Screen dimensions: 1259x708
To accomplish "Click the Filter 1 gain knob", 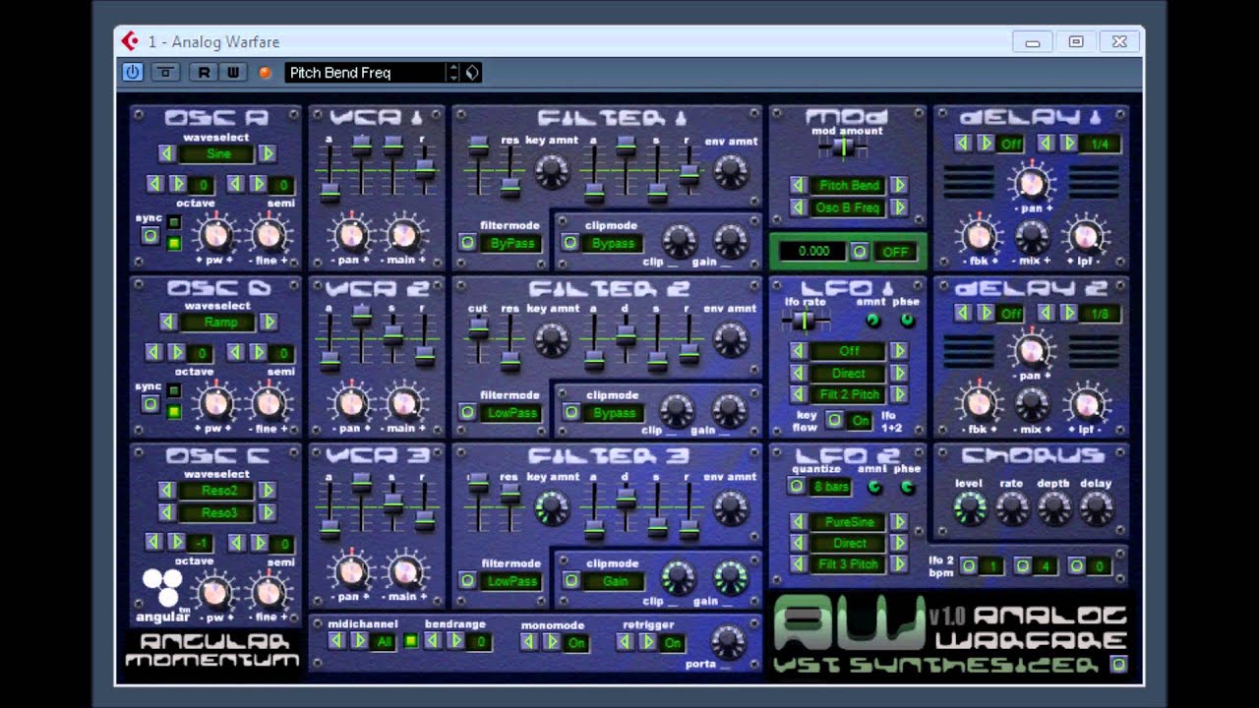I will click(730, 242).
